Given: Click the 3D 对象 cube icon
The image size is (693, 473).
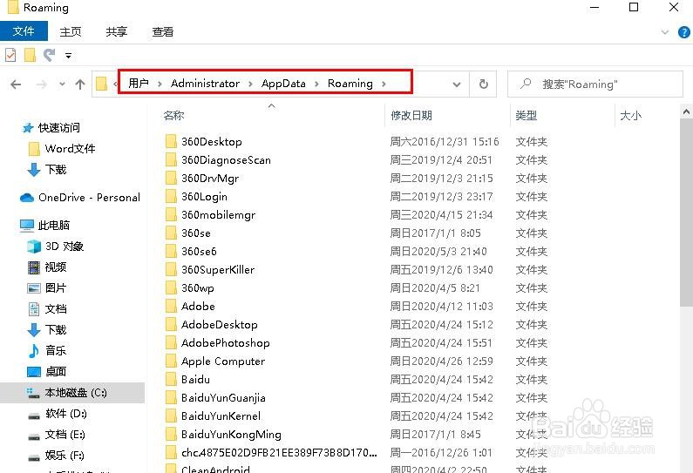Looking at the screenshot, I should point(34,247).
